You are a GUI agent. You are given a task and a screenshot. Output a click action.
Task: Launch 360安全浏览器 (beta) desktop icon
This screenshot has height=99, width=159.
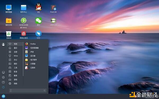[x=24, y=23]
